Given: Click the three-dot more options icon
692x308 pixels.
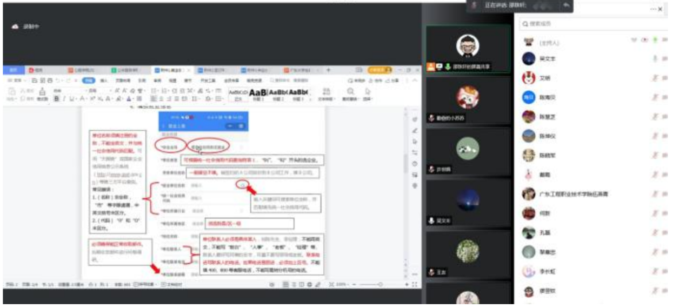Looking at the screenshot, I should point(653,9).
